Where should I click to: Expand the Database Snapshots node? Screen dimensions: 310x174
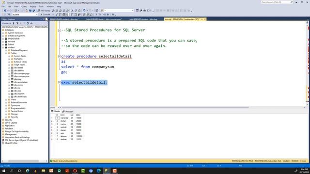(3, 36)
